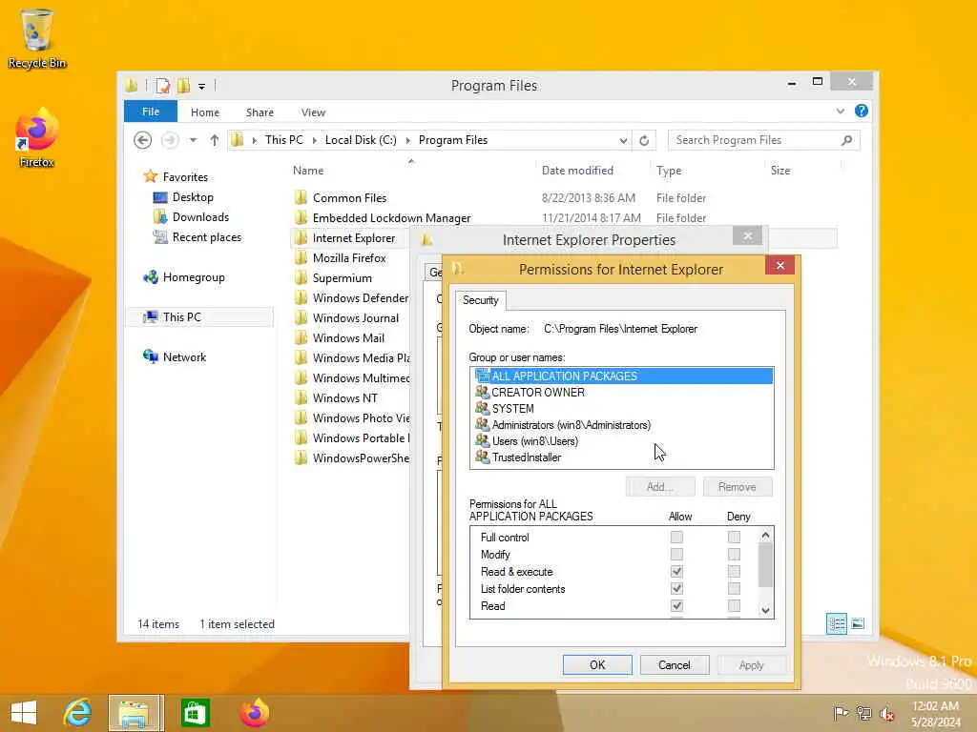Screen dimensions: 977x732
Task: Click Properties icon in quick access toolbar
Action: [x=162, y=85]
